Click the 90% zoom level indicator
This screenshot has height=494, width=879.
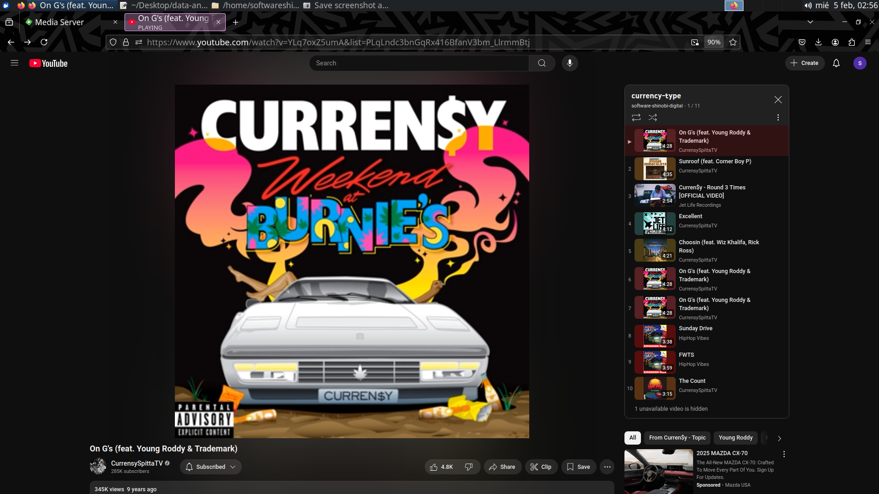(x=714, y=42)
